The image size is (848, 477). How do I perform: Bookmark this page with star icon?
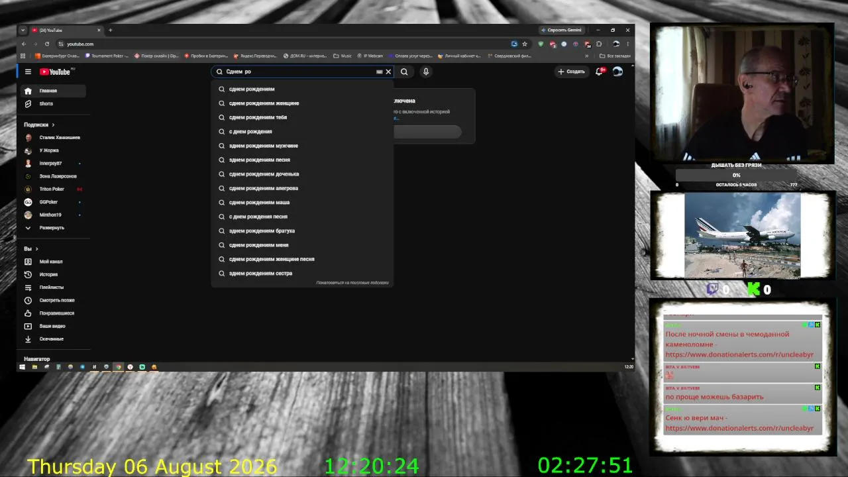[x=525, y=44]
